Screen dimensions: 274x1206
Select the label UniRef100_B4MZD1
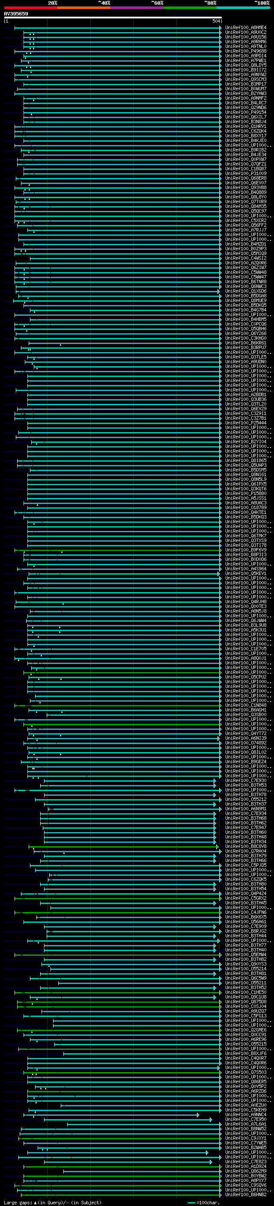click(x=246, y=244)
